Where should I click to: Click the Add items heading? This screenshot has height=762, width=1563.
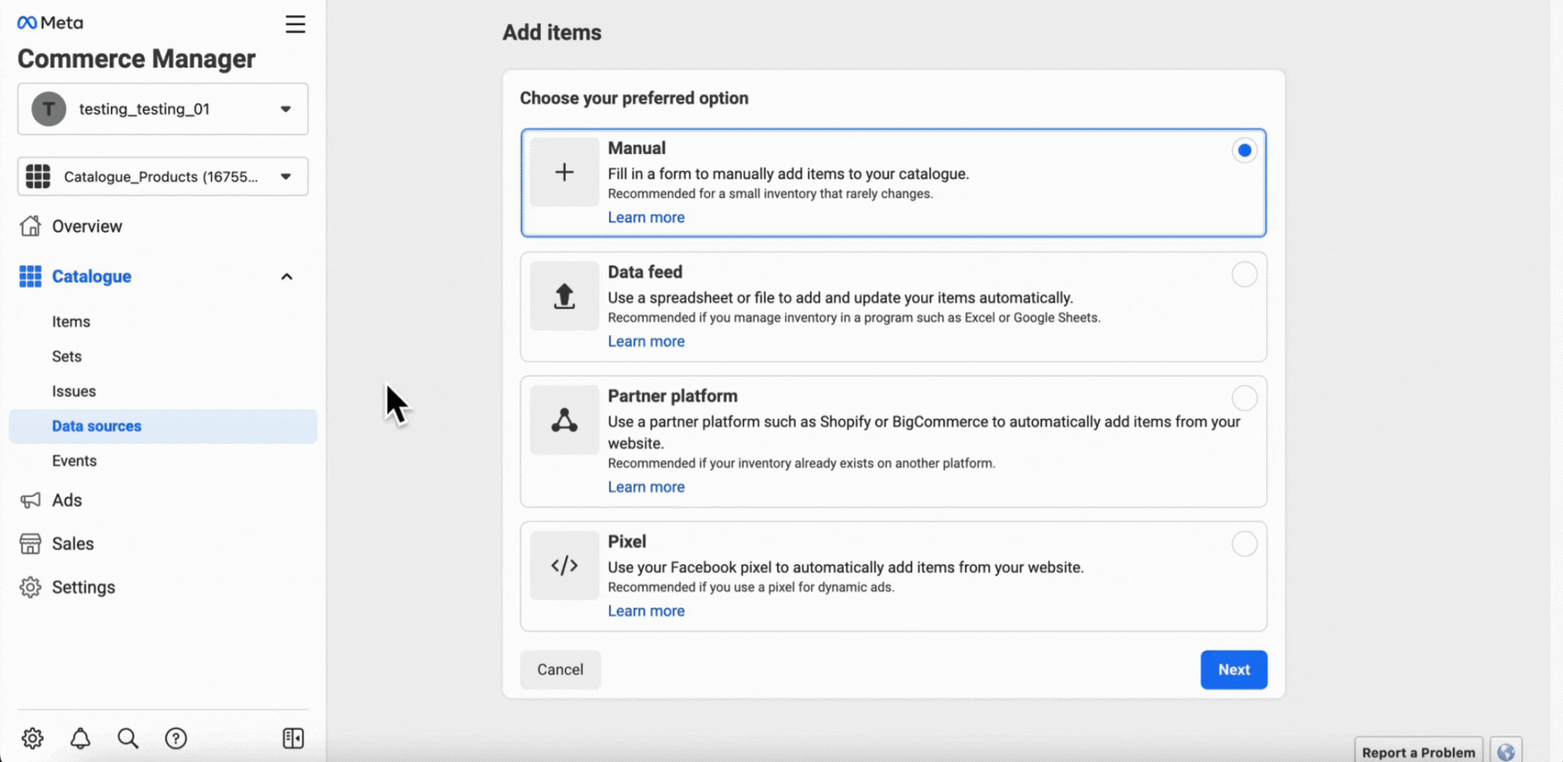pyautogui.click(x=552, y=32)
